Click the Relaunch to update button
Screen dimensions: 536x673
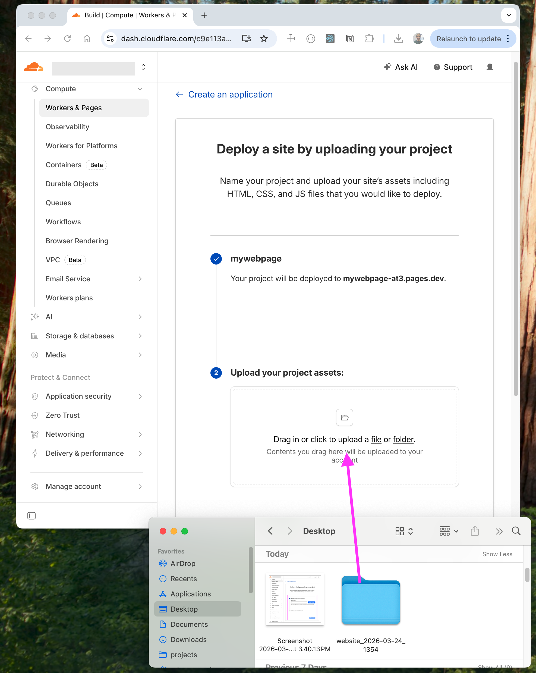click(x=468, y=39)
